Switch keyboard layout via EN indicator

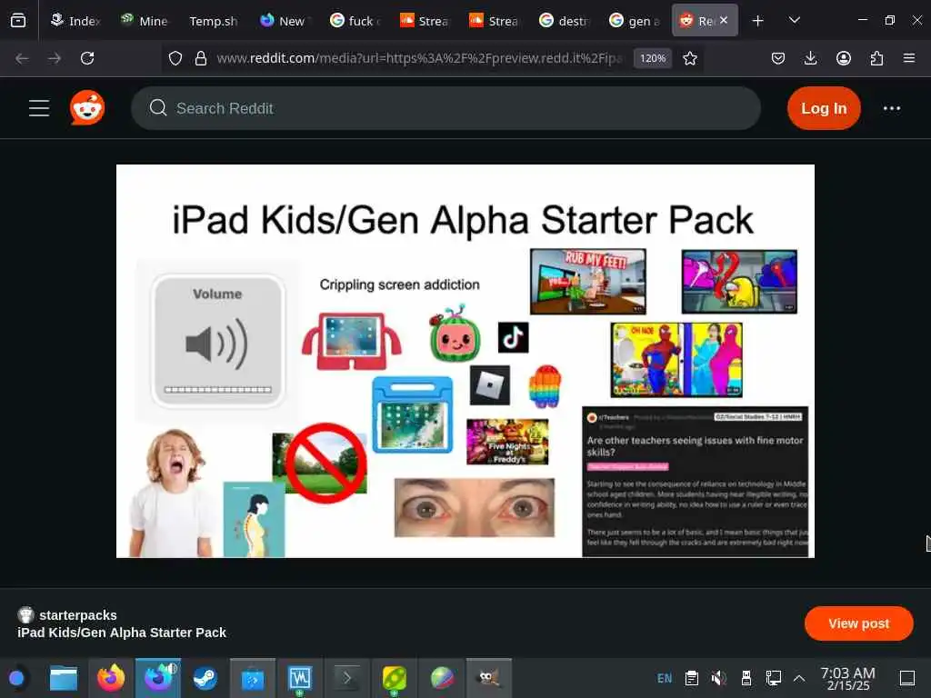(665, 678)
